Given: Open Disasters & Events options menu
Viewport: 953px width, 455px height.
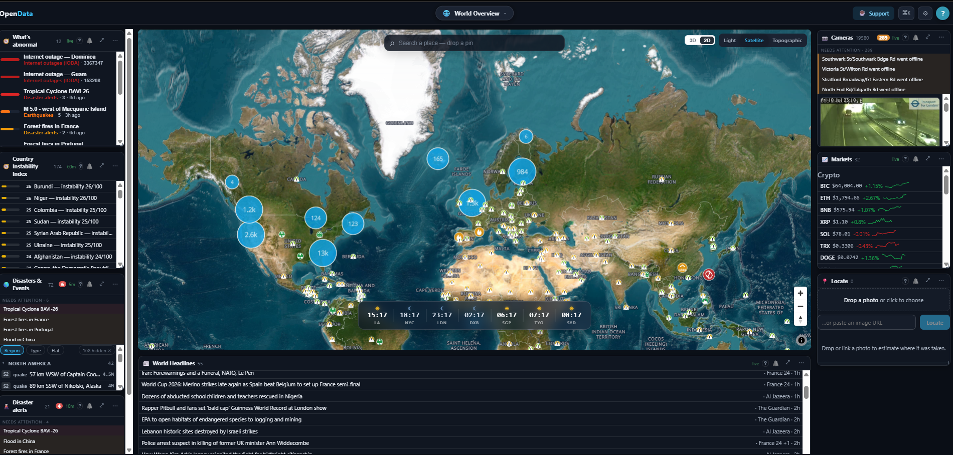Looking at the screenshot, I should [115, 284].
